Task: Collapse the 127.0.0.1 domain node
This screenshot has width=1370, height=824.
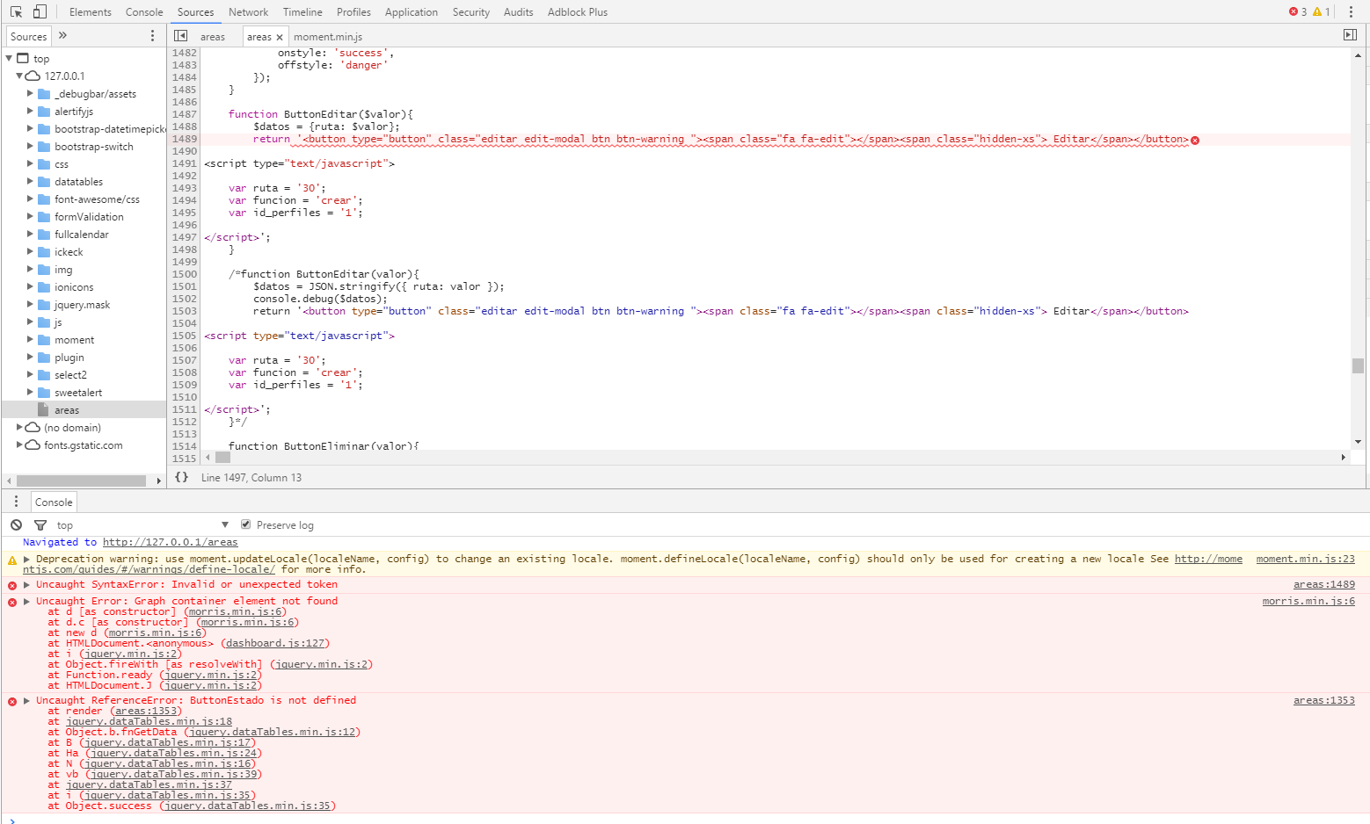Action: click(x=19, y=76)
